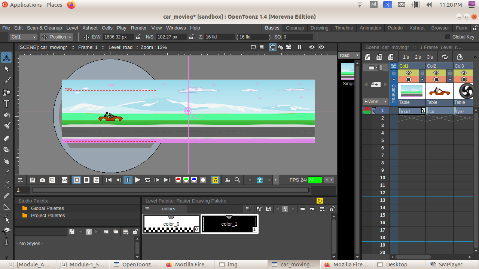
Task: Select the Brush tool
Action: [x=6, y=80]
